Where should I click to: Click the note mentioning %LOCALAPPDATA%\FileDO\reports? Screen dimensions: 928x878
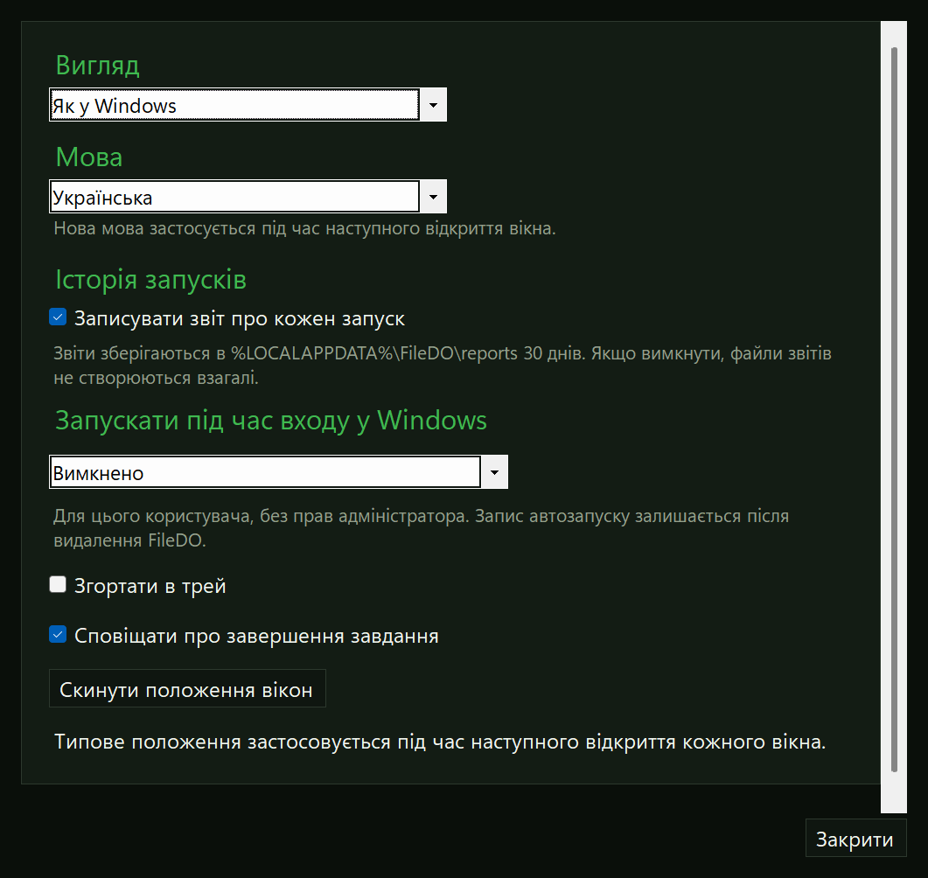(443, 365)
